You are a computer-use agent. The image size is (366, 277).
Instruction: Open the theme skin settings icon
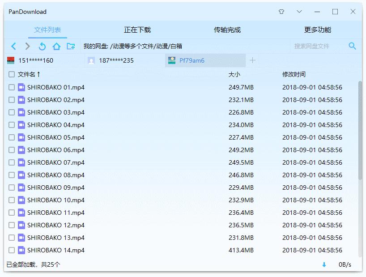[281, 12]
